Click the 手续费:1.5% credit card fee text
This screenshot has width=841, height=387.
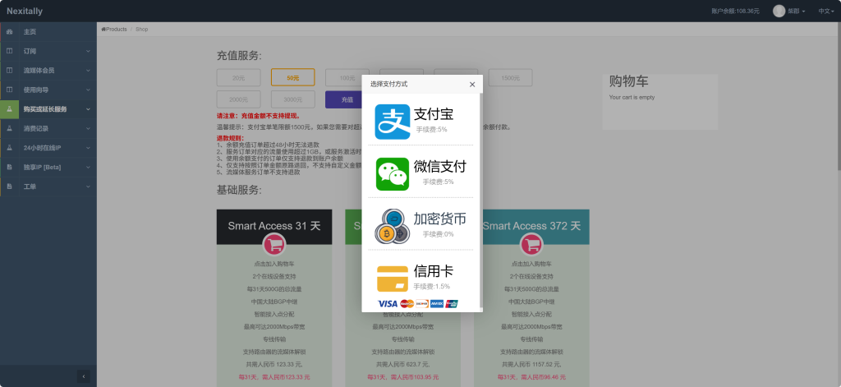(x=432, y=286)
